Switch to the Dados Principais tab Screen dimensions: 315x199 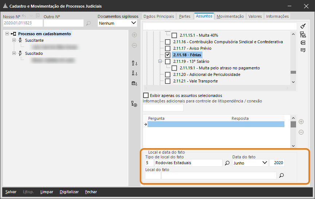[x=158, y=16]
